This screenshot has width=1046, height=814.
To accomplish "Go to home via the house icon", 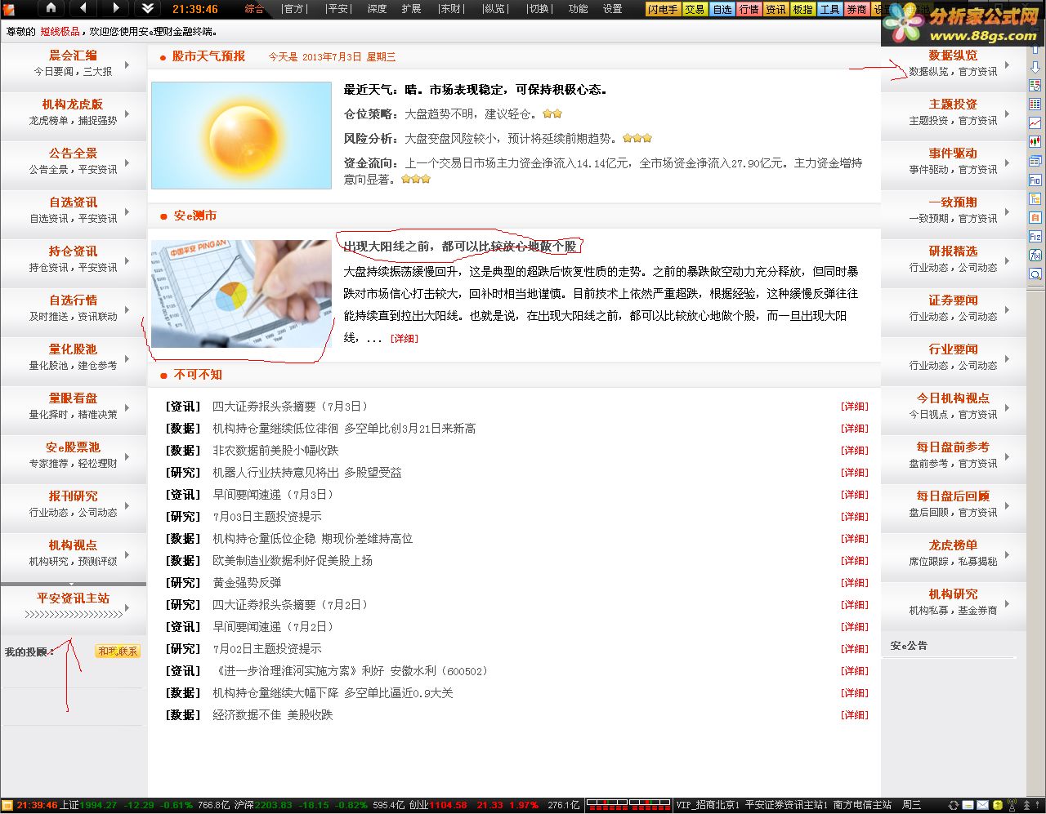I will coord(51,8).
